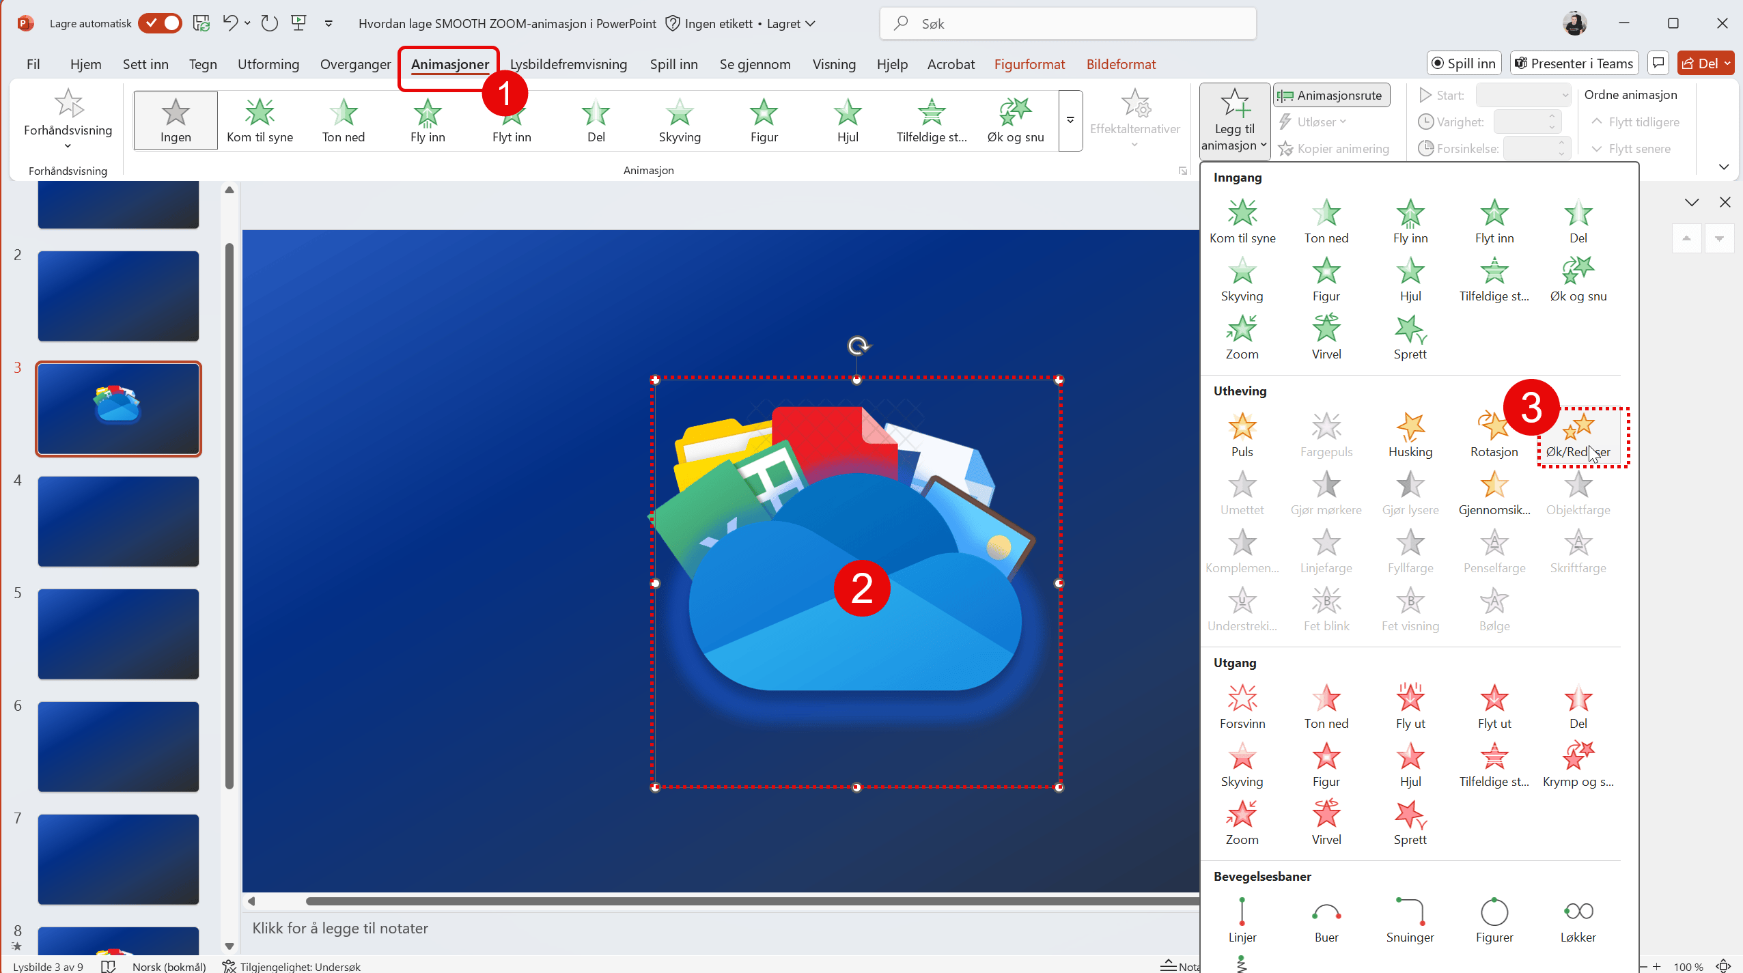The image size is (1743, 973).
Task: Click Kopier animering button
Action: (1334, 148)
